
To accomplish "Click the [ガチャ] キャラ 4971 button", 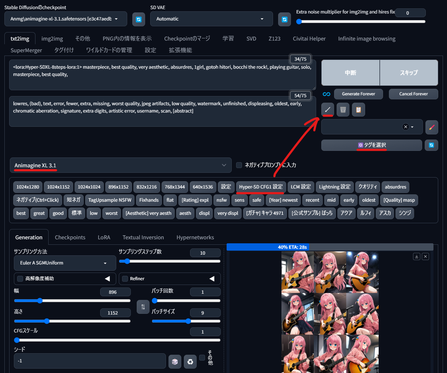I will click(265, 213).
